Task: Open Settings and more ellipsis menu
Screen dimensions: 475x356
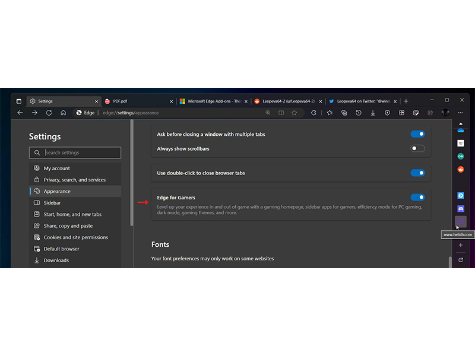Action: point(461,113)
